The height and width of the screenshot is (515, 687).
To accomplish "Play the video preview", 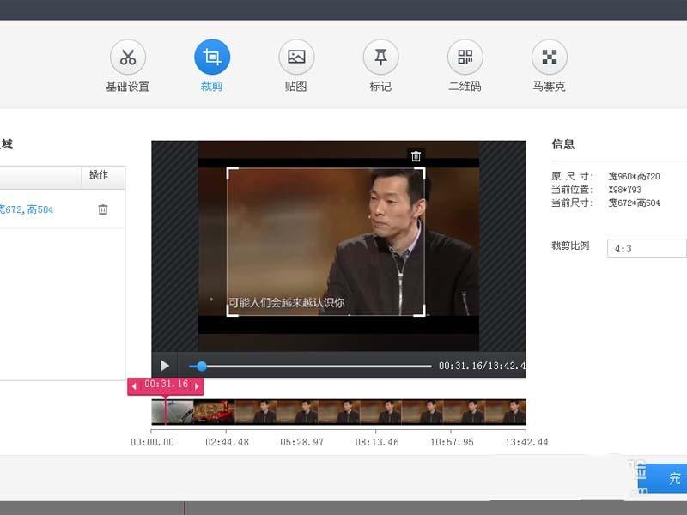I will pyautogui.click(x=165, y=366).
